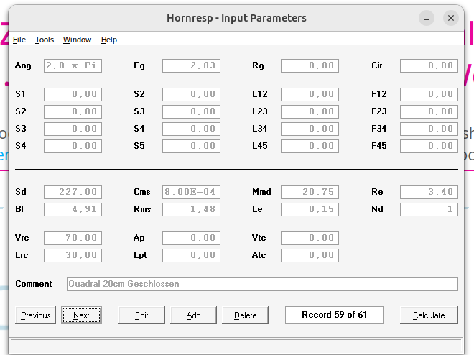Go to the Next record
474x355 pixels.
[81, 315]
